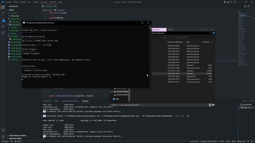This screenshot has height=143, width=255.
Task: Open the Editar menu
Action: point(16,2)
